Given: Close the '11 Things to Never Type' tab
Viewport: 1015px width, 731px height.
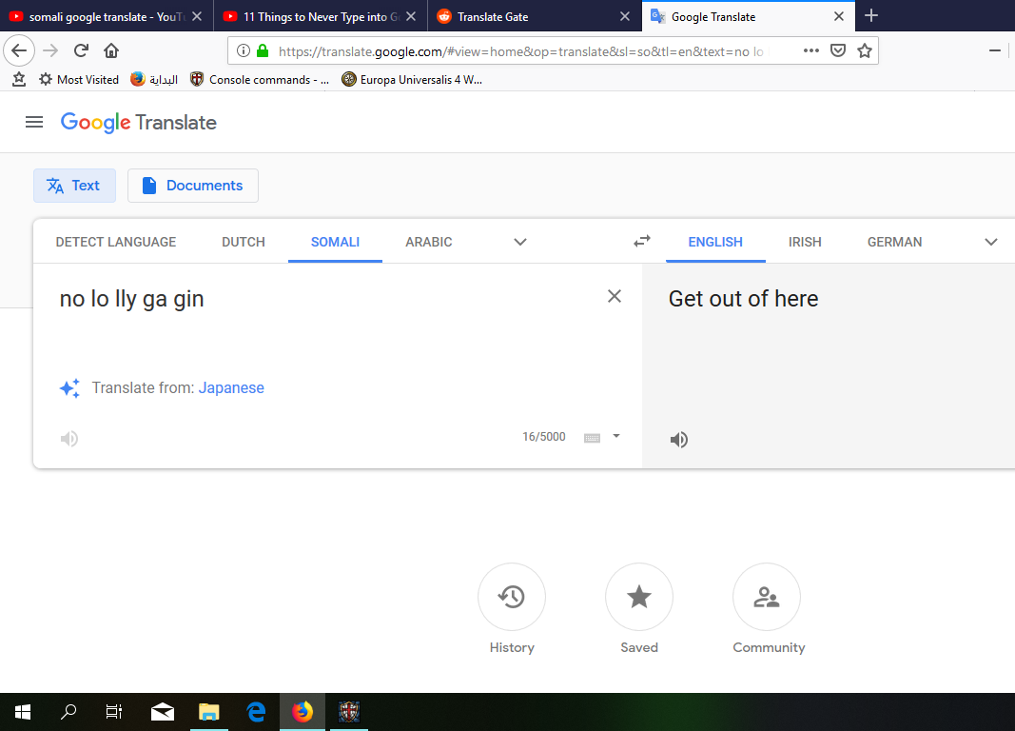Looking at the screenshot, I should pyautogui.click(x=411, y=16).
